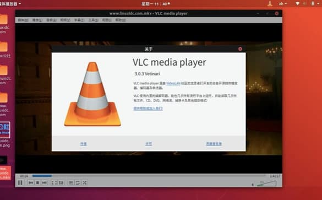Toggle fullscreen video mode icon

pos(54,182)
